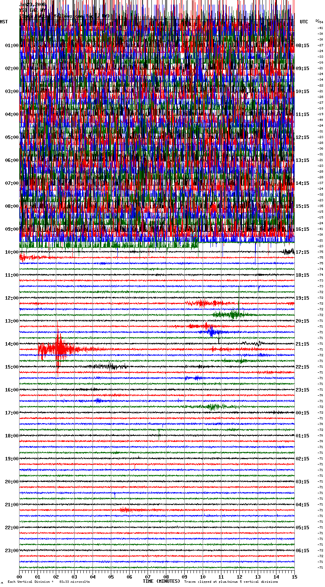Click the MST timezone header label

tap(4, 22)
